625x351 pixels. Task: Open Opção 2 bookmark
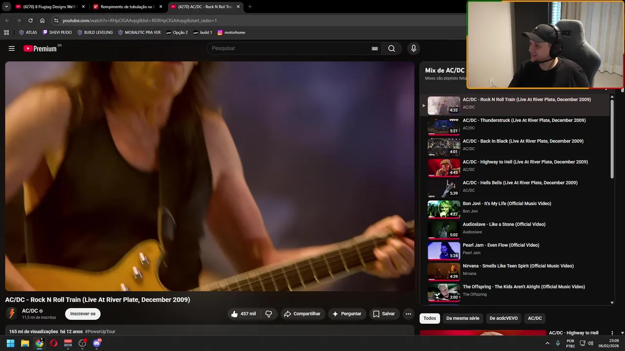(x=177, y=33)
